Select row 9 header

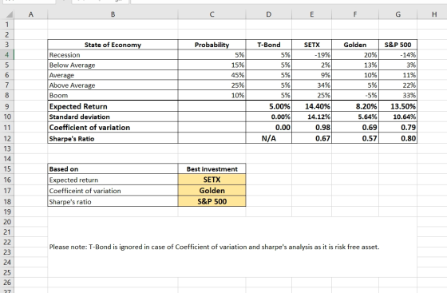click(x=7, y=106)
